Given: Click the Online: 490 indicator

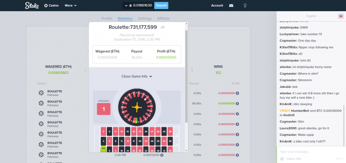Looking at the screenshot, I should click(294, 159).
